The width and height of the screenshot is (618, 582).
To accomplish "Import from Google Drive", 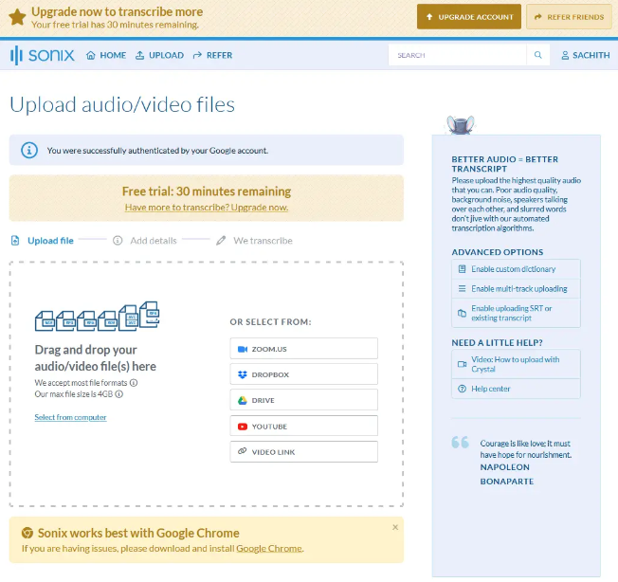I will pos(304,400).
